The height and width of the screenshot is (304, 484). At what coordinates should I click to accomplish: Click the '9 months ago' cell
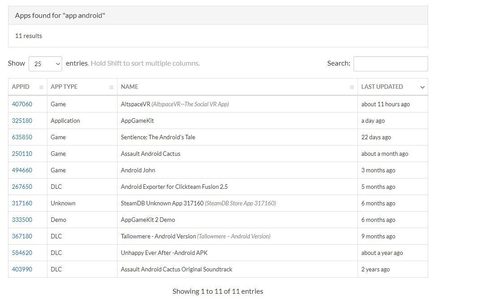click(x=393, y=236)
